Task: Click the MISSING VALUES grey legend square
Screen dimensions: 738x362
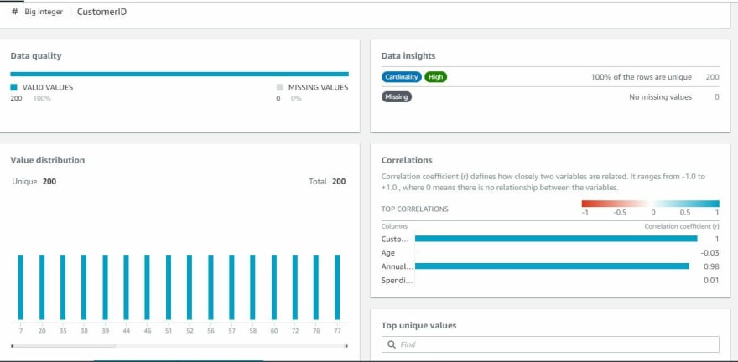Action: 279,87
